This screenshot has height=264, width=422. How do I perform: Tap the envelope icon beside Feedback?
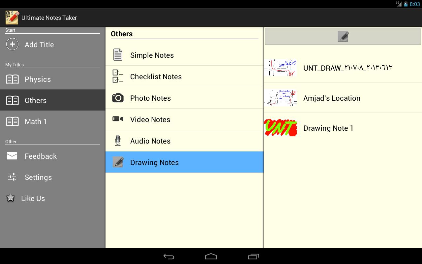(12, 156)
